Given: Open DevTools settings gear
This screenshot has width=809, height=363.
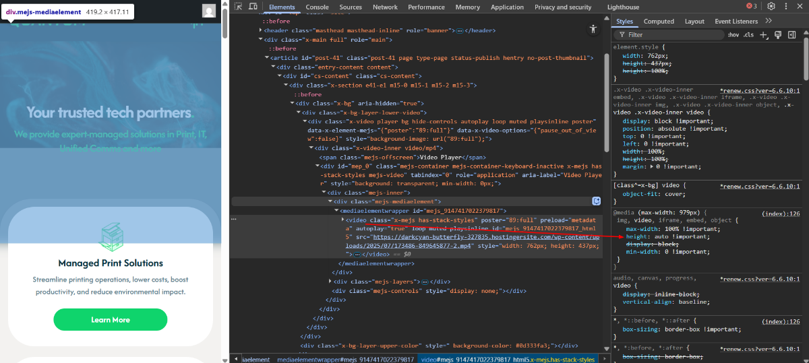Looking at the screenshot, I should click(x=771, y=7).
